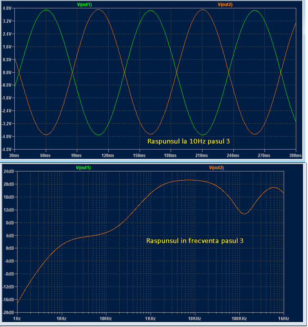Click the 1.6V vertical axis label
308x327 pixels.
(x=7, y=47)
